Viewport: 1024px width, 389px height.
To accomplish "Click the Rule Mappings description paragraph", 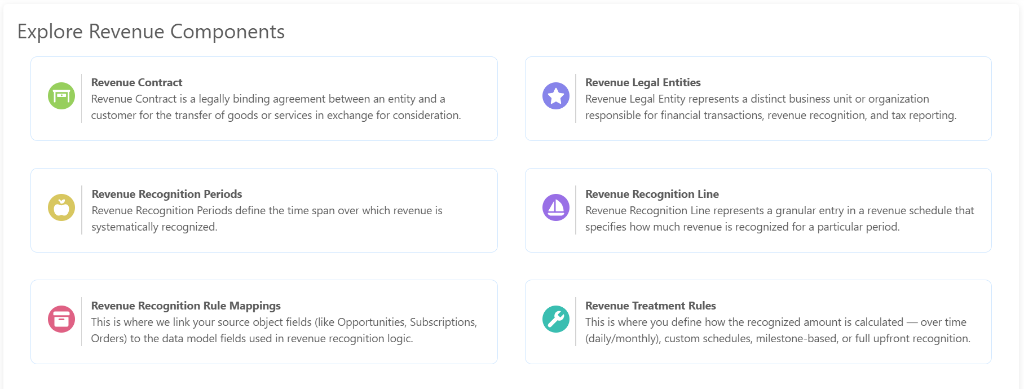I will [x=284, y=330].
